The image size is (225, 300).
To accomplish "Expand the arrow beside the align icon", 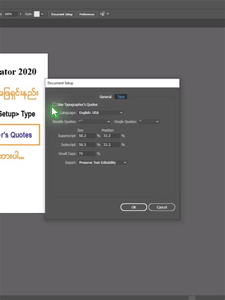I will pyautogui.click(x=108, y=14).
